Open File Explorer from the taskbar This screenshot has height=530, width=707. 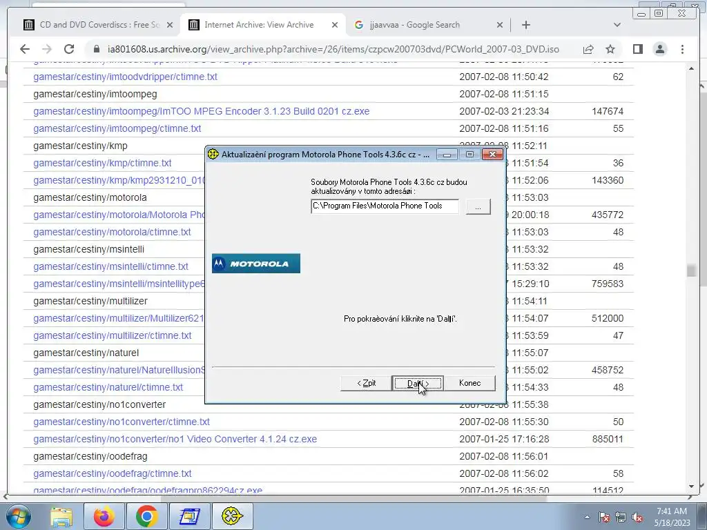[x=61, y=516]
